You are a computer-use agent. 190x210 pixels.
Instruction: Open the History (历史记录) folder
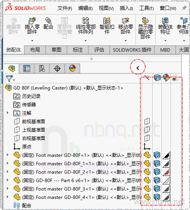tap(27, 96)
